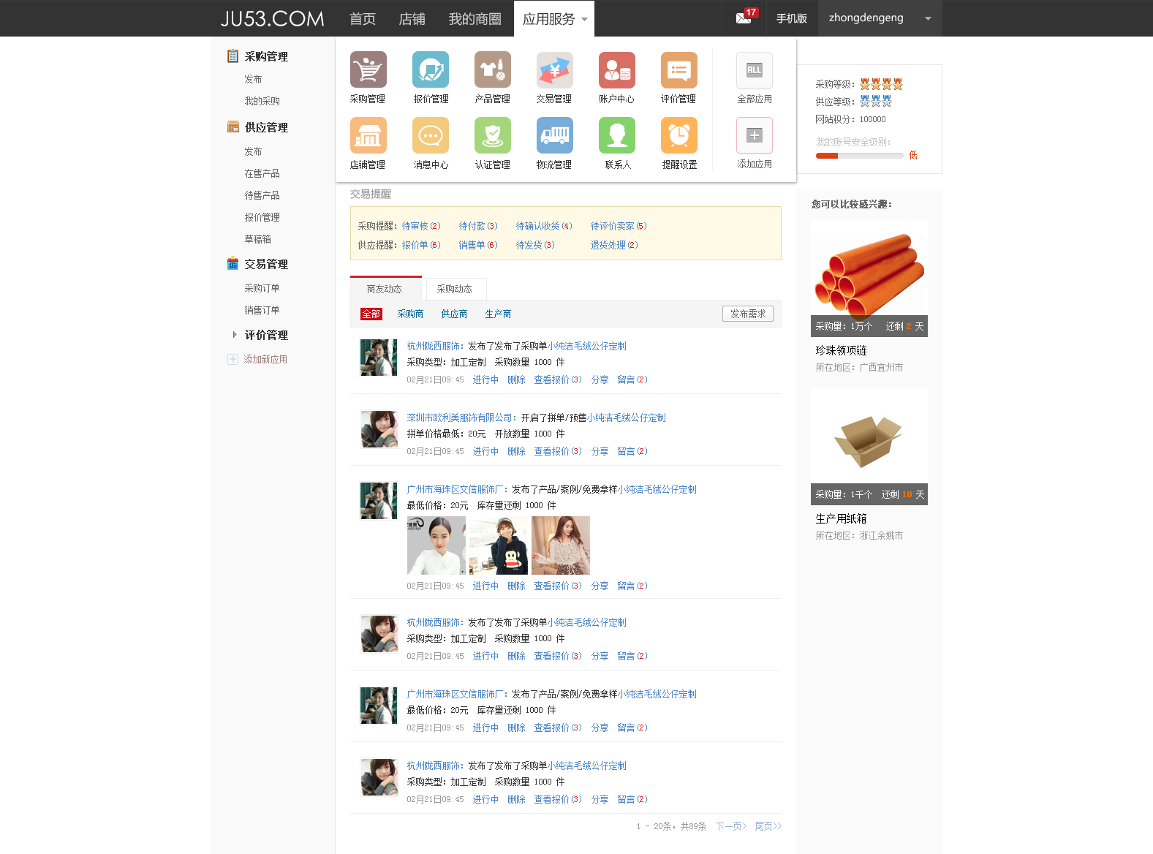This screenshot has width=1153, height=854.
Task: Open the orange pipes product thumbnail
Action: tap(869, 272)
